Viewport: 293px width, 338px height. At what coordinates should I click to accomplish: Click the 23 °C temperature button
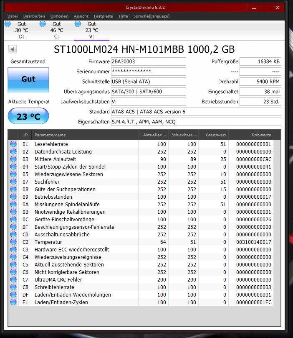click(28, 116)
